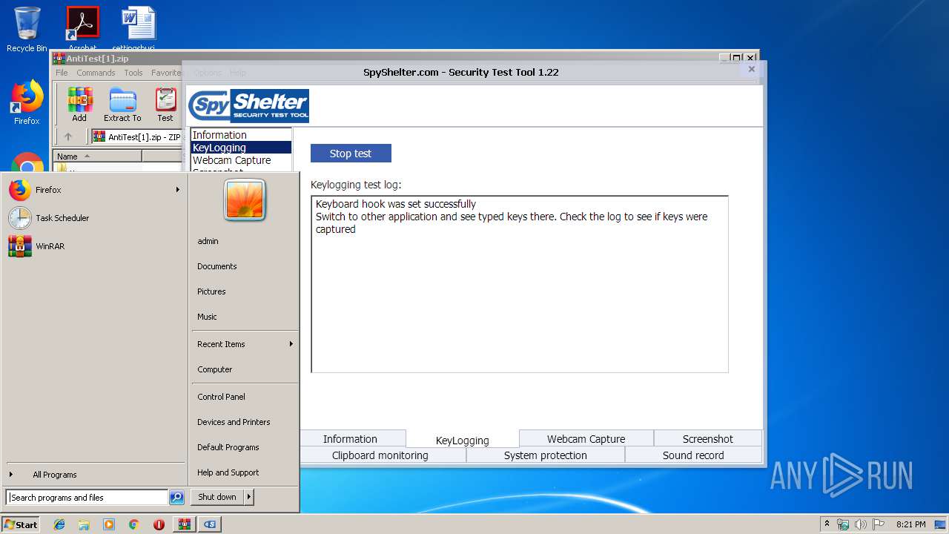Open the WinRAR Favorites menu
The width and height of the screenshot is (949, 534).
point(166,73)
